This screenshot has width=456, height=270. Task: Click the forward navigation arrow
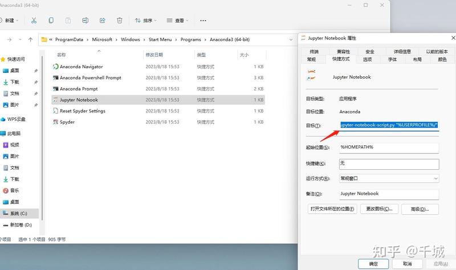(9, 39)
